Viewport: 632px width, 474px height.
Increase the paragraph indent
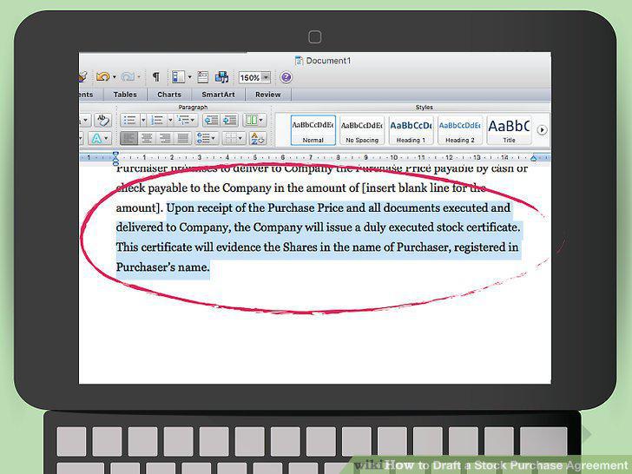click(x=230, y=120)
